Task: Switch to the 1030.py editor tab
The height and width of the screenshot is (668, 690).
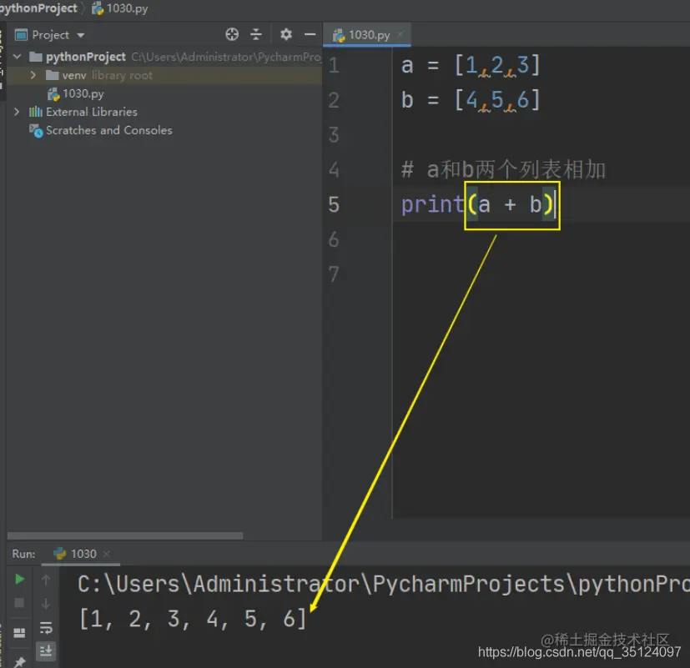Action: pos(369,35)
